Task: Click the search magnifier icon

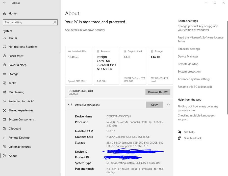Action: pos(55,22)
